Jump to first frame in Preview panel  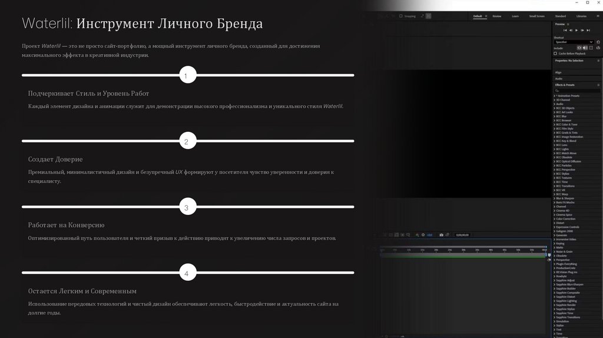coord(565,30)
